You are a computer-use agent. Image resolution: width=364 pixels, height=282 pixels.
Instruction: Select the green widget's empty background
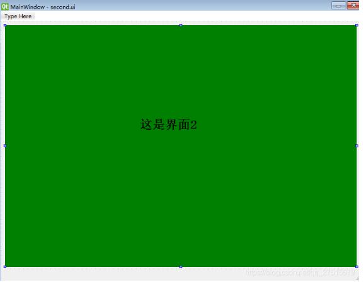181,197
